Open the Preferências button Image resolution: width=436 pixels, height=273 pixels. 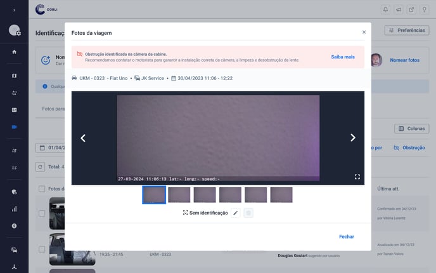[407, 30]
